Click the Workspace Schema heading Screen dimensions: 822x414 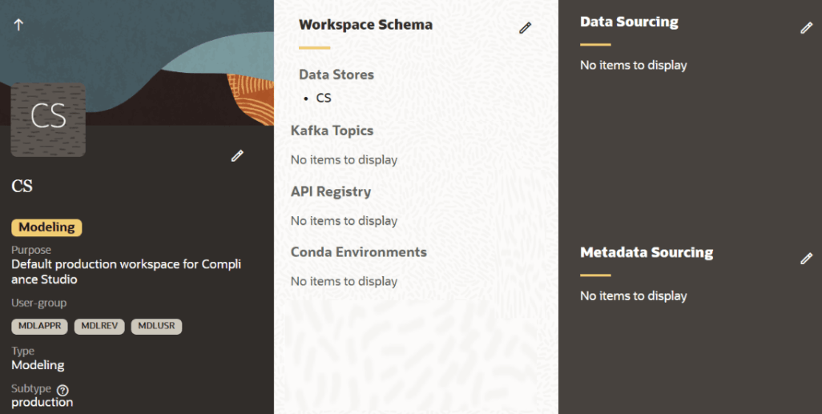365,25
